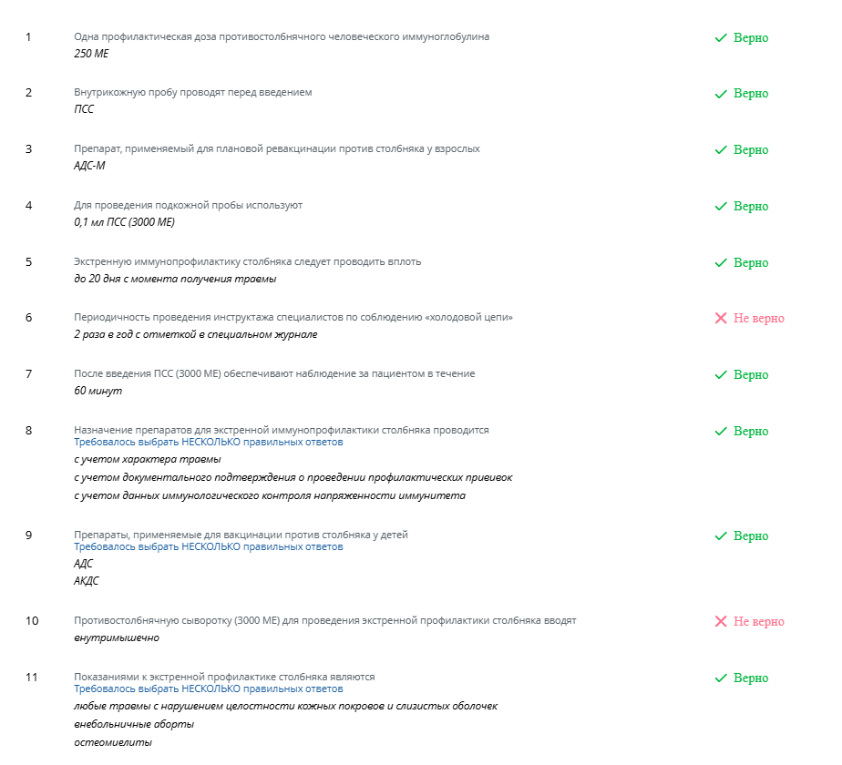Click the green checkmark next to the ПСС answer
This screenshot has width=842, height=765.
coord(720,94)
